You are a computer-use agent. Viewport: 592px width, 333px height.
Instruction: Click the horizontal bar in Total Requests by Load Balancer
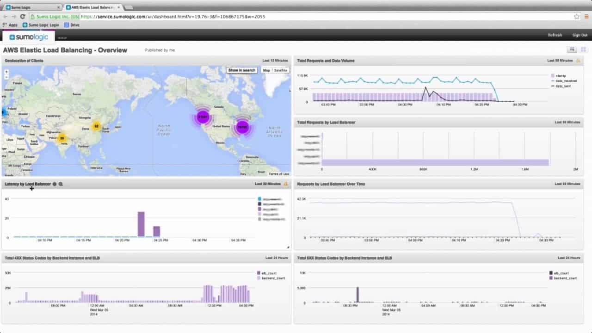[x=435, y=163]
